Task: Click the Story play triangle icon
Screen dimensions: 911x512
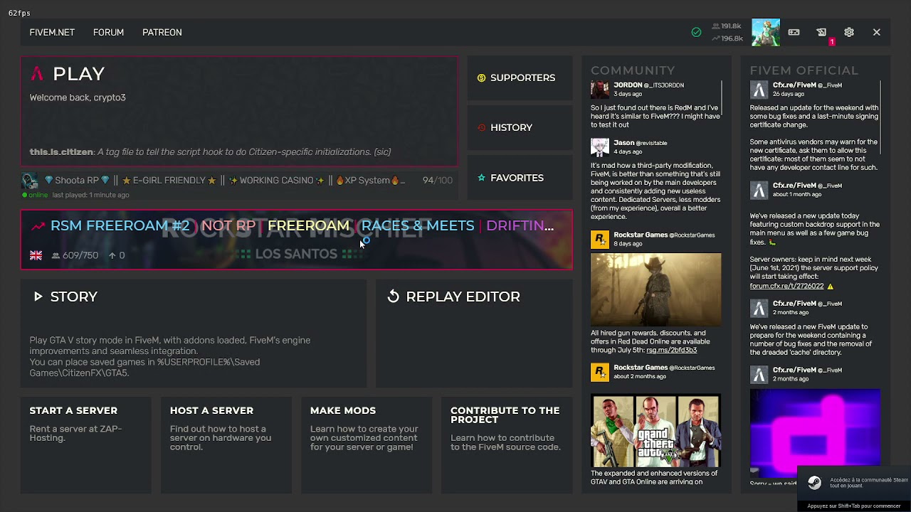Action: pyautogui.click(x=38, y=297)
